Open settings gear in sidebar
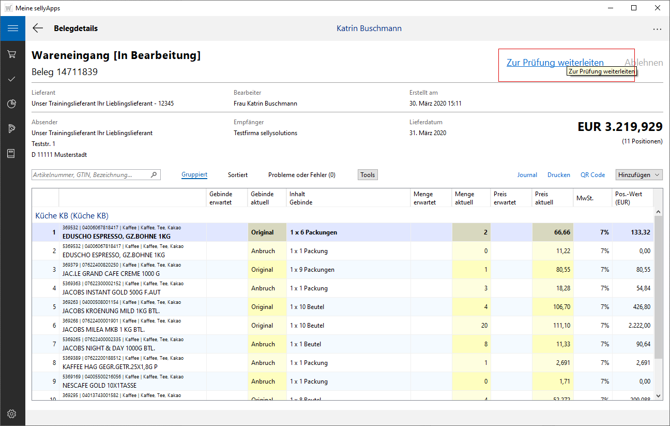The image size is (670, 426). coord(12,414)
